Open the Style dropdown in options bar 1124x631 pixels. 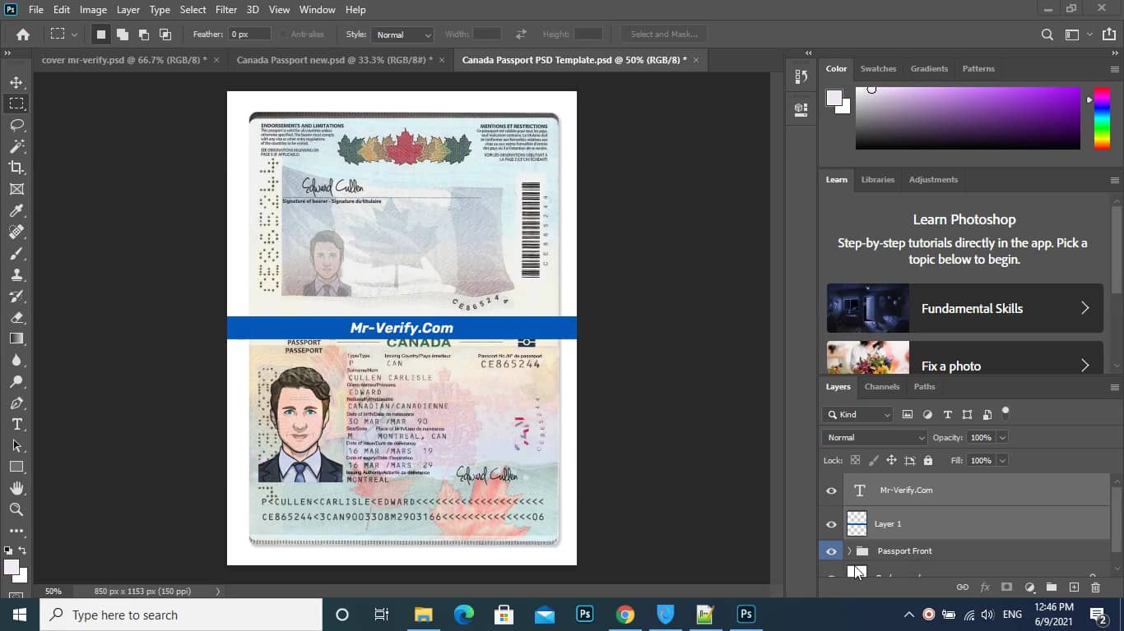point(402,35)
